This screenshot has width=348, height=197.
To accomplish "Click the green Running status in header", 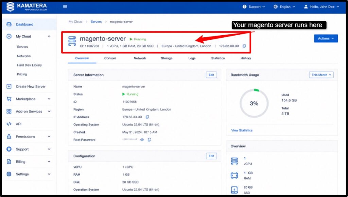I will coord(138,39).
